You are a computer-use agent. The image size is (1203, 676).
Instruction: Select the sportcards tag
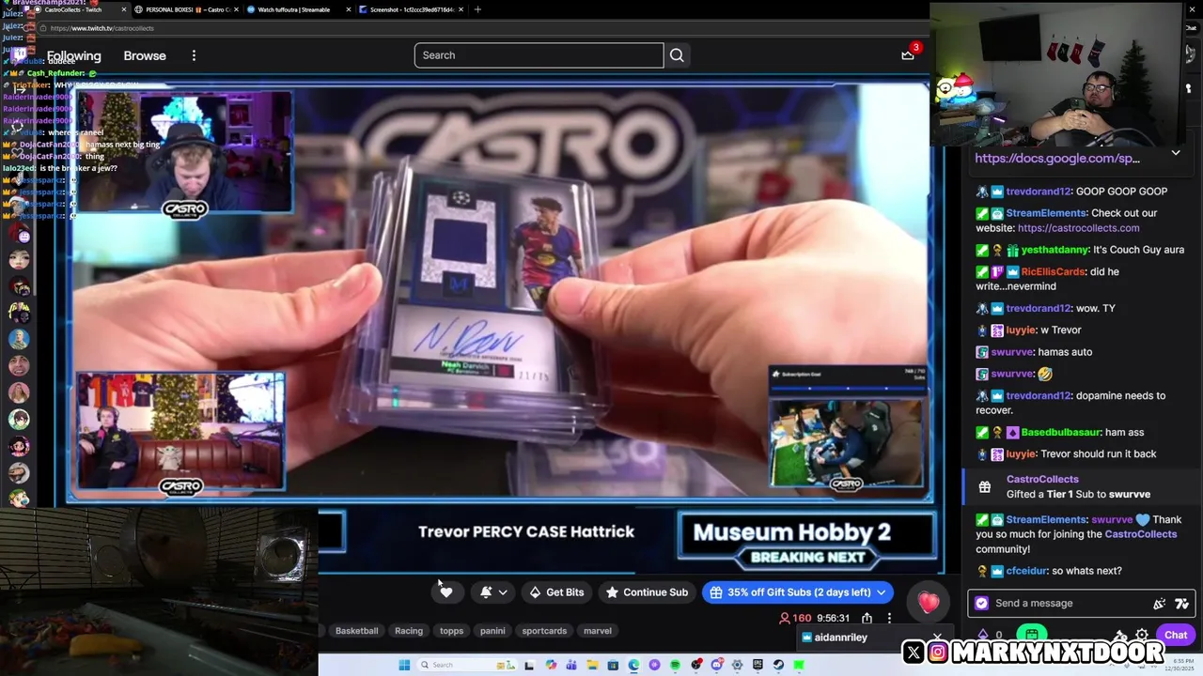tap(544, 631)
